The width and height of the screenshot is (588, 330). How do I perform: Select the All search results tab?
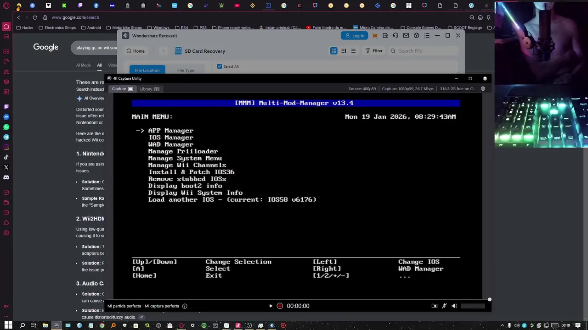coord(99,65)
